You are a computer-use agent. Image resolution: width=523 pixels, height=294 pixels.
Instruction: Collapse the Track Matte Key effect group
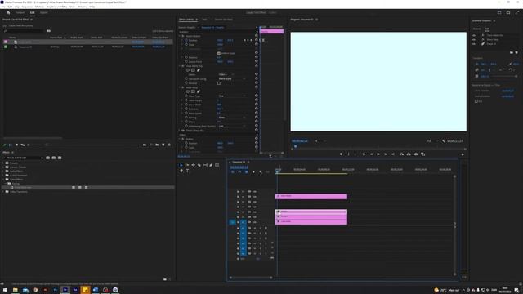tap(180, 66)
